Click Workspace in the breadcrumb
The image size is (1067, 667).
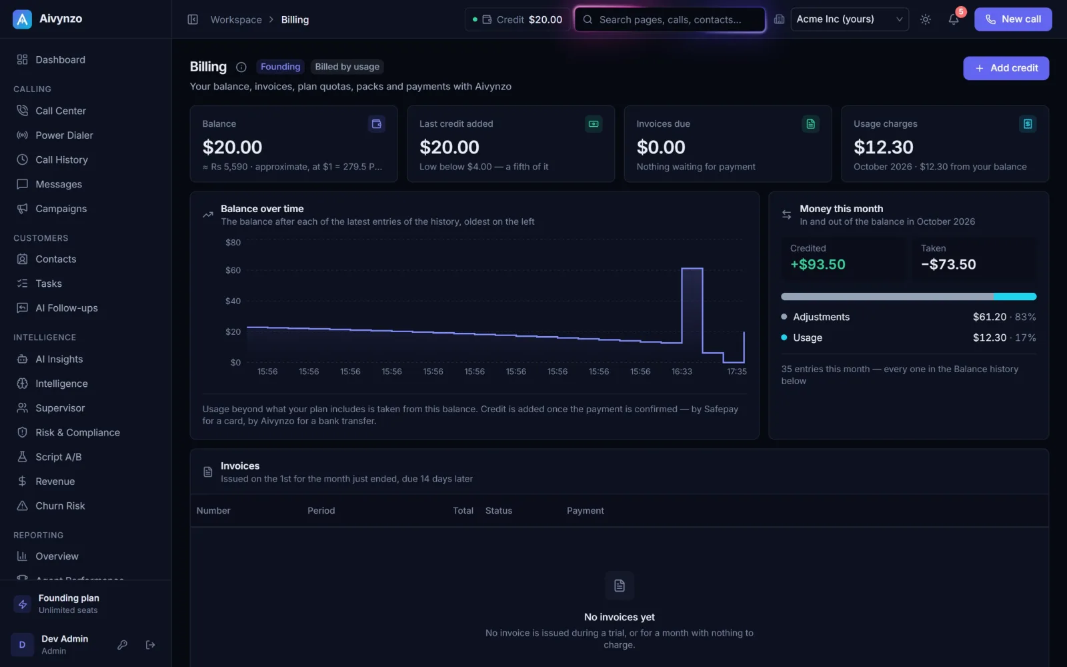[x=236, y=20]
